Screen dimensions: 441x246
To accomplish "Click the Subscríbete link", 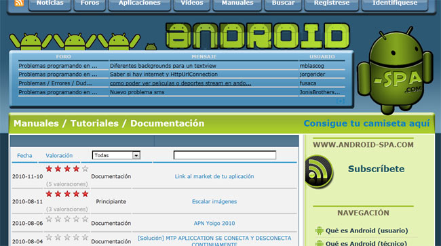I will [377, 169].
